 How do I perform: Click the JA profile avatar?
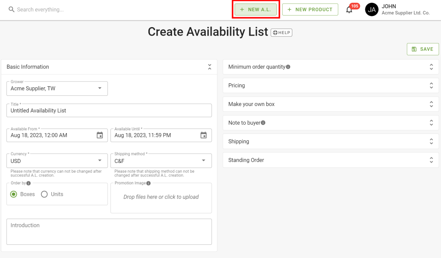372,9
